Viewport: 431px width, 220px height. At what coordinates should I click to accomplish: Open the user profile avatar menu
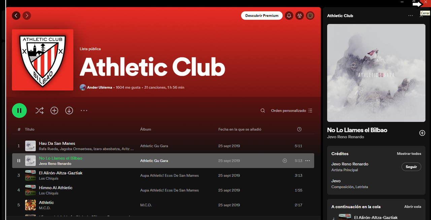click(310, 15)
